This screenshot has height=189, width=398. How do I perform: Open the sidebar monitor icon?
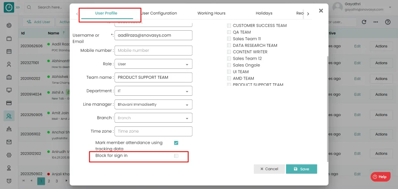9,90
